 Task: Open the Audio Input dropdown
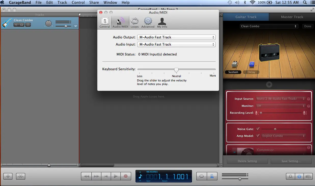(176, 44)
